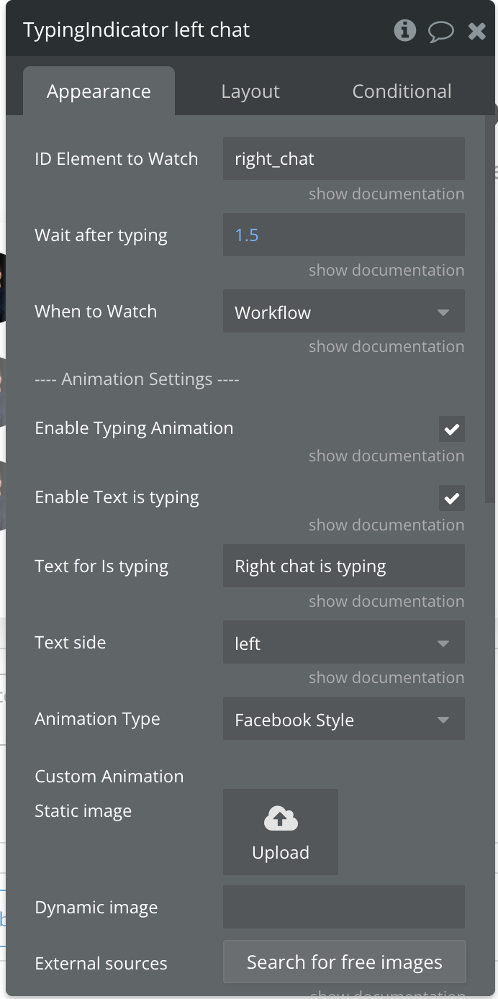Screen dimensions: 498x999
Task: Close the TypingIndicator property panel
Action: tap(476, 31)
